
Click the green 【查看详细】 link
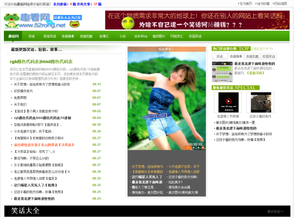256,73
